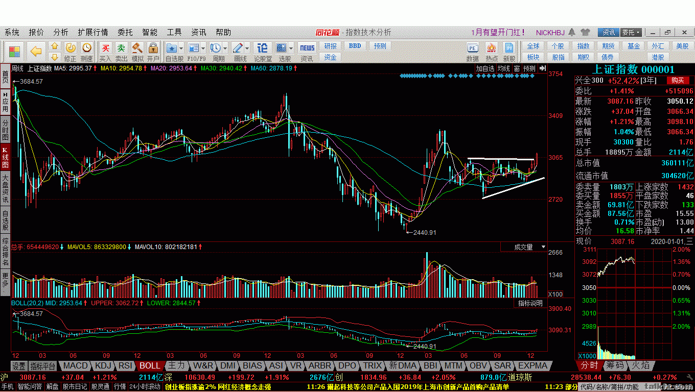Click the yellow up arrow icon
Screen dimensions: 695x392
(55, 46)
